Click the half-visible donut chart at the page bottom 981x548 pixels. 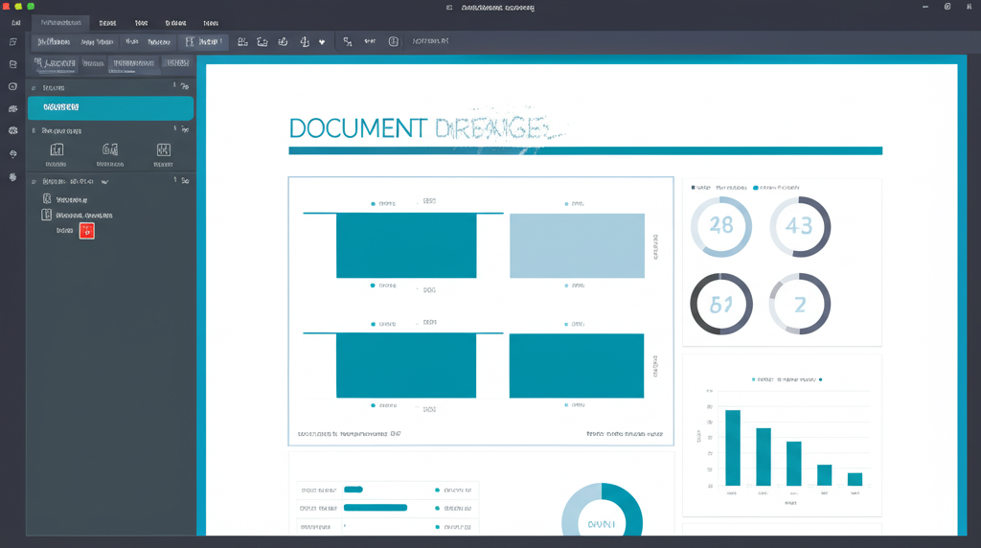pos(602,510)
